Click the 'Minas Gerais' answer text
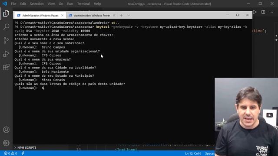The image size is (278, 156). pyautogui.click(x=53, y=80)
